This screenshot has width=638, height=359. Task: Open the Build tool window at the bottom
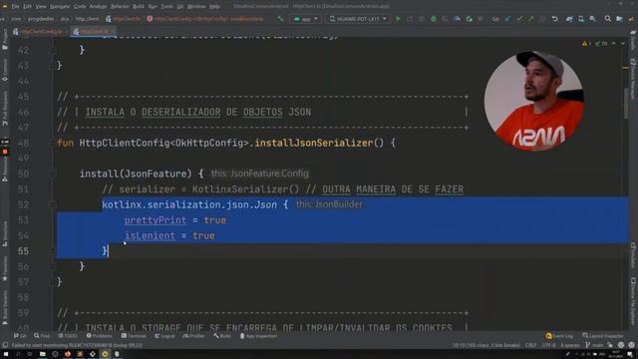tap(222, 336)
